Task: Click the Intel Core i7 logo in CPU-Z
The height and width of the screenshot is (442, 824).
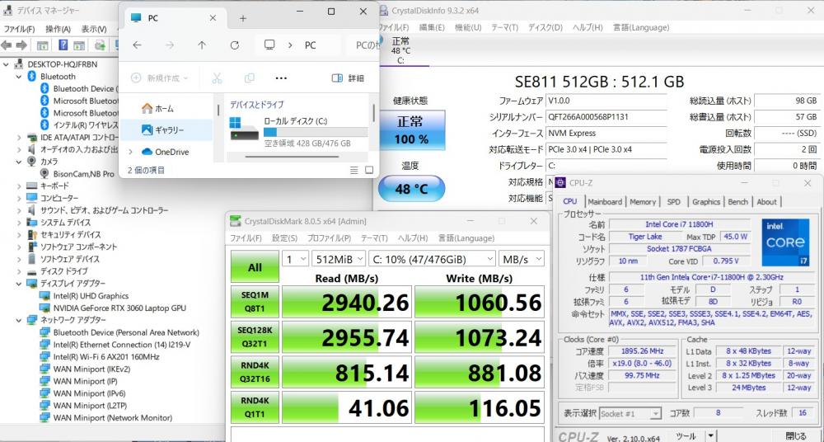Action: click(785, 242)
